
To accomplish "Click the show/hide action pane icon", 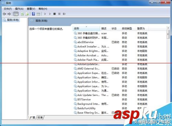I will (x=38, y=14).
